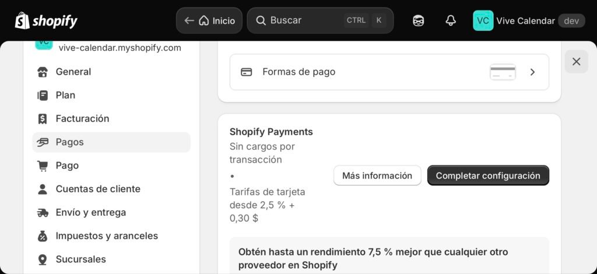Click Completar configuración button
Viewport: 597px width, 274px height.
point(488,175)
